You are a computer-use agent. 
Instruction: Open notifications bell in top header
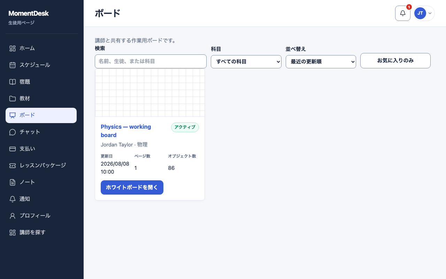click(403, 13)
